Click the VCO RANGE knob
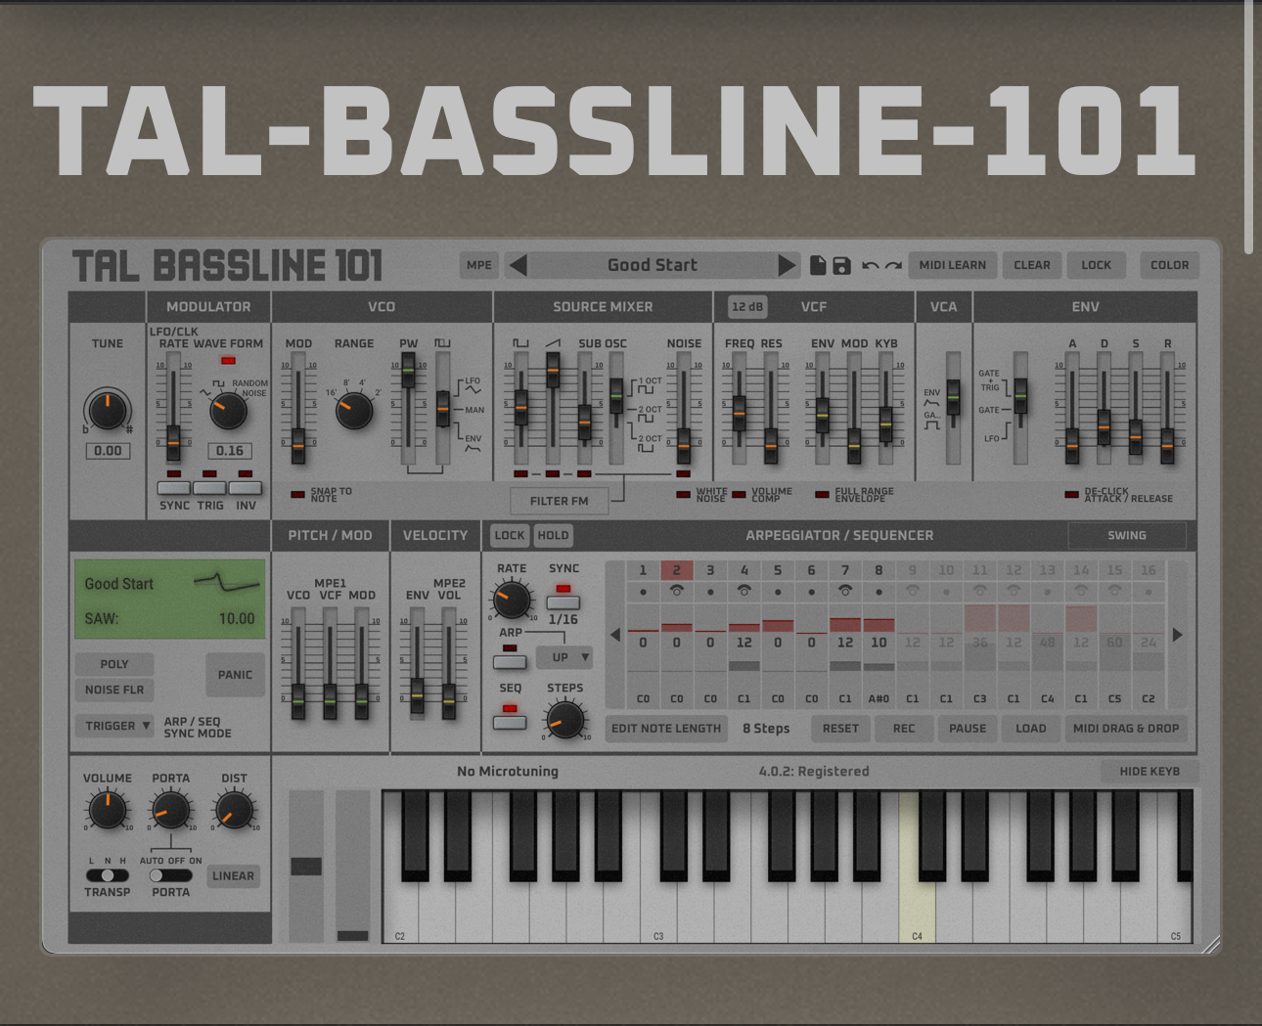The image size is (1262, 1026). pos(354,410)
